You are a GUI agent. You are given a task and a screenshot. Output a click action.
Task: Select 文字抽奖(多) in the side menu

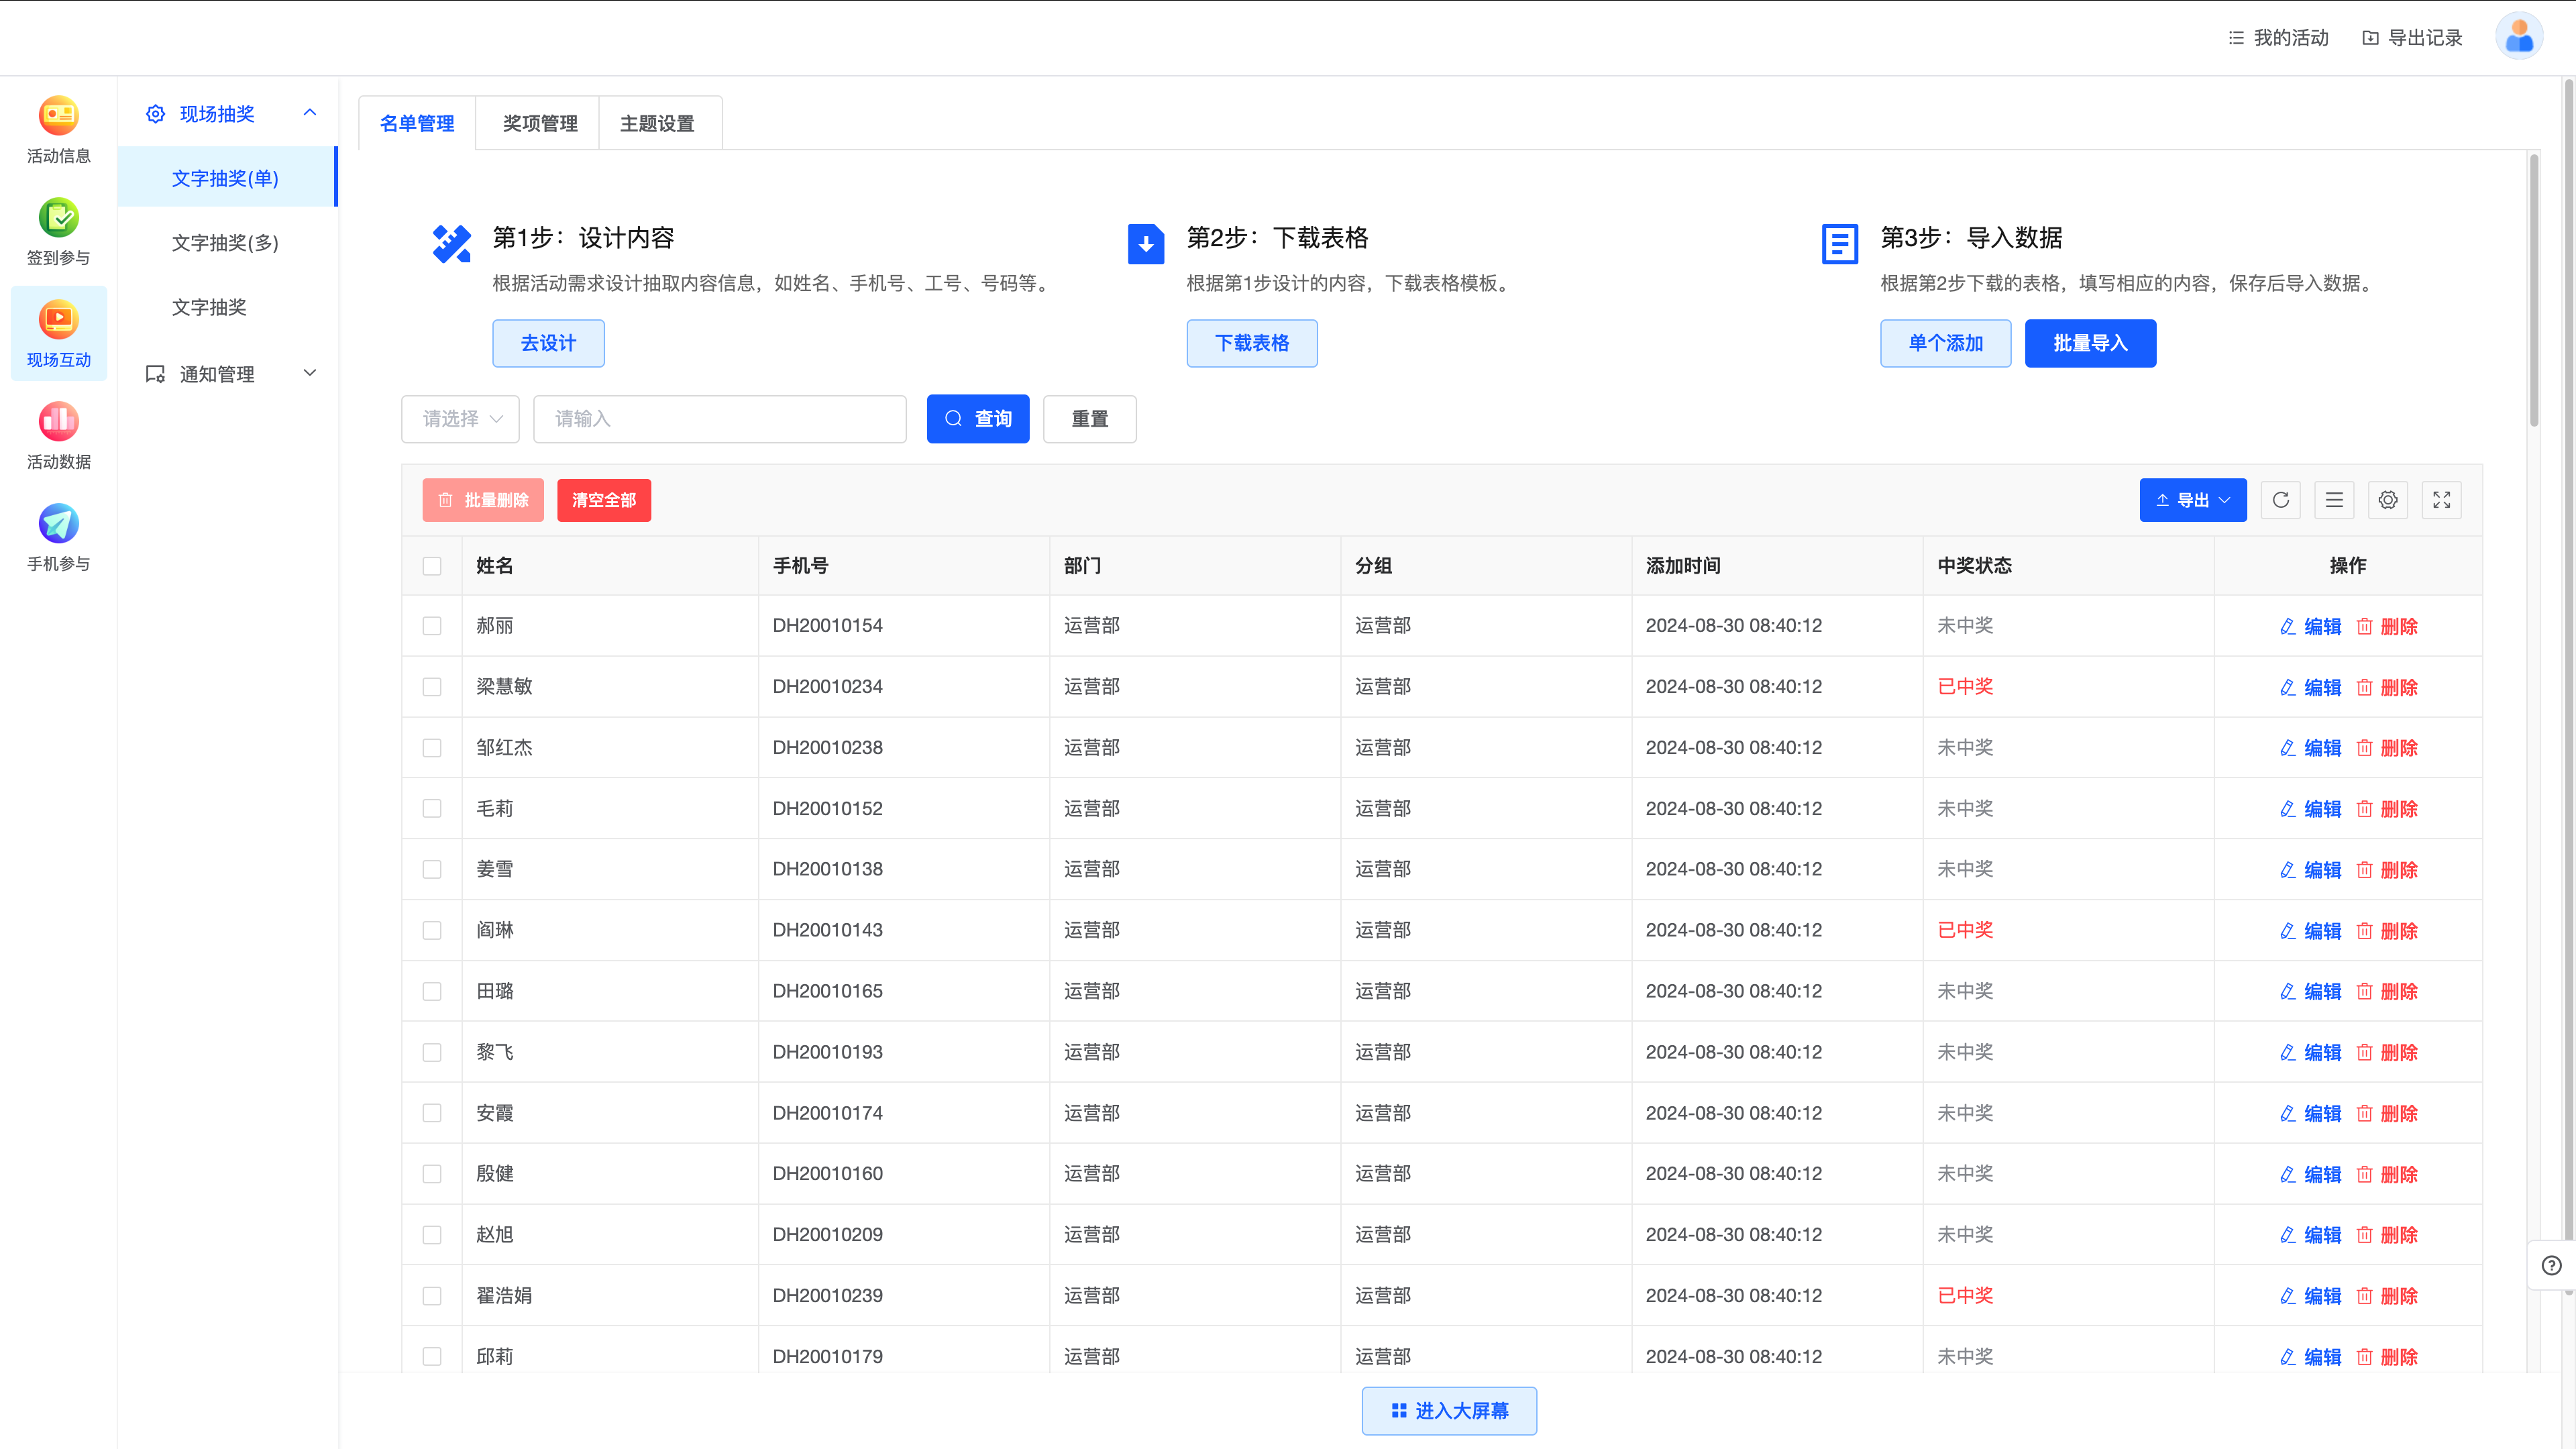click(x=225, y=243)
